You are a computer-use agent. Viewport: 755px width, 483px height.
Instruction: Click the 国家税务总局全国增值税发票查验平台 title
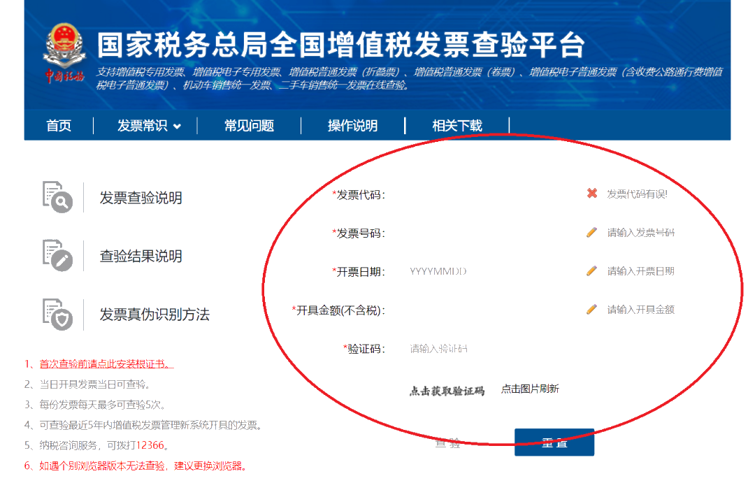[x=341, y=45]
